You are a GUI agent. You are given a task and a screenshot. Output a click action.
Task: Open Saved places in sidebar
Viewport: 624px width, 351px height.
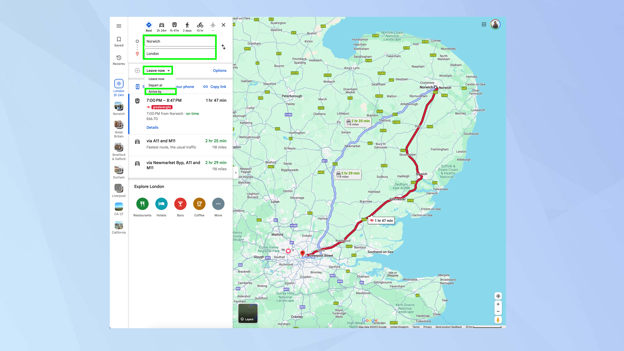pyautogui.click(x=119, y=41)
